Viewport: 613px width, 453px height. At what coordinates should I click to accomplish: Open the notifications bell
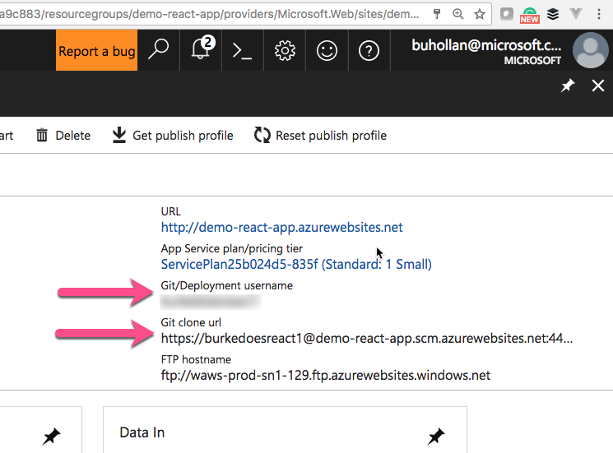coord(200,50)
